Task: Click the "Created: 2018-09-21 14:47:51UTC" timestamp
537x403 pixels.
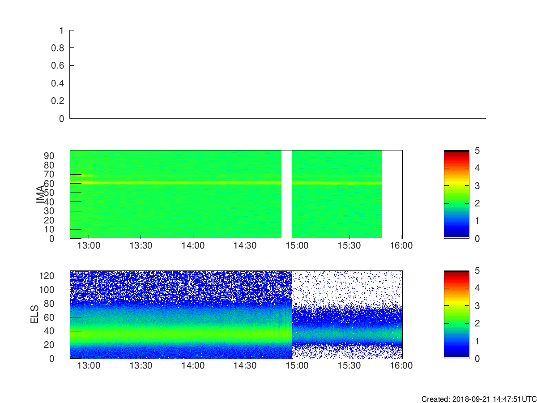Action: [x=479, y=399]
